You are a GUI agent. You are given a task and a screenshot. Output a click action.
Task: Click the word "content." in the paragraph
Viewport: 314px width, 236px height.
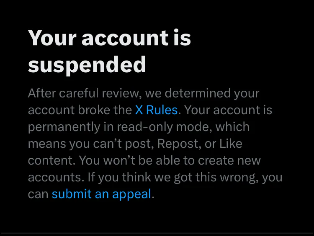click(51, 160)
